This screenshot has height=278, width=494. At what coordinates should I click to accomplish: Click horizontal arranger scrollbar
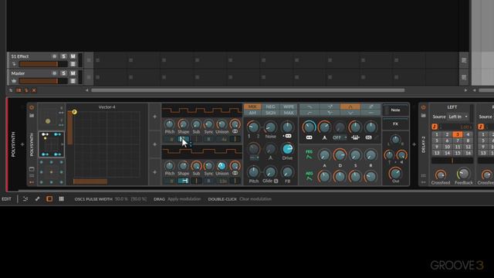point(248,90)
